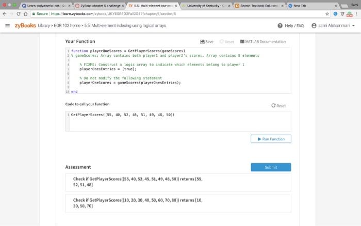Click the FIXME comment line in the code
The height and width of the screenshot is (226, 361).
(162, 64)
